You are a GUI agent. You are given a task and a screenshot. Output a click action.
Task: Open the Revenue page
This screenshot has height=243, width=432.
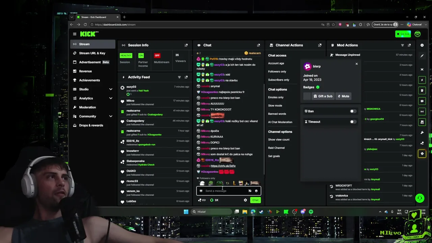pyautogui.click(x=93, y=72)
